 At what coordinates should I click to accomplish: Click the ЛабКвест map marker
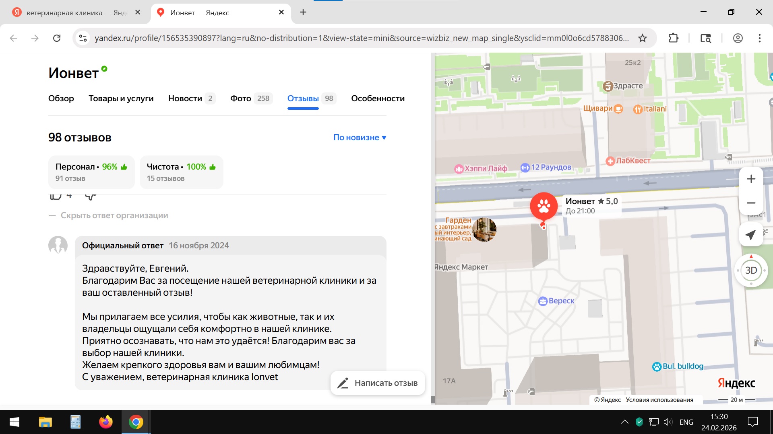(x=610, y=161)
